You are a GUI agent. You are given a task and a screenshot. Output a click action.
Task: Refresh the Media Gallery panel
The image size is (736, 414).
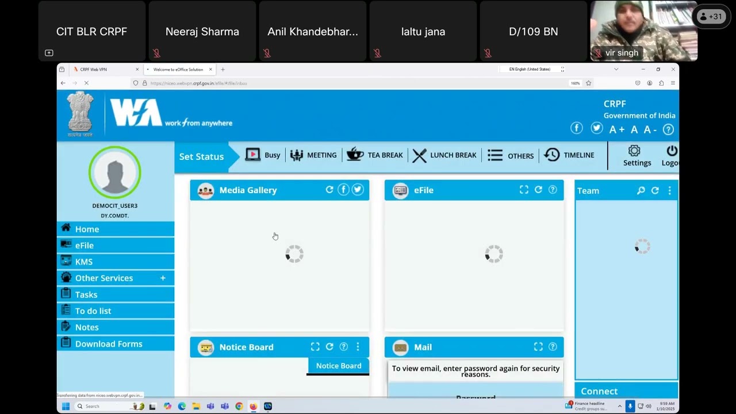click(329, 190)
